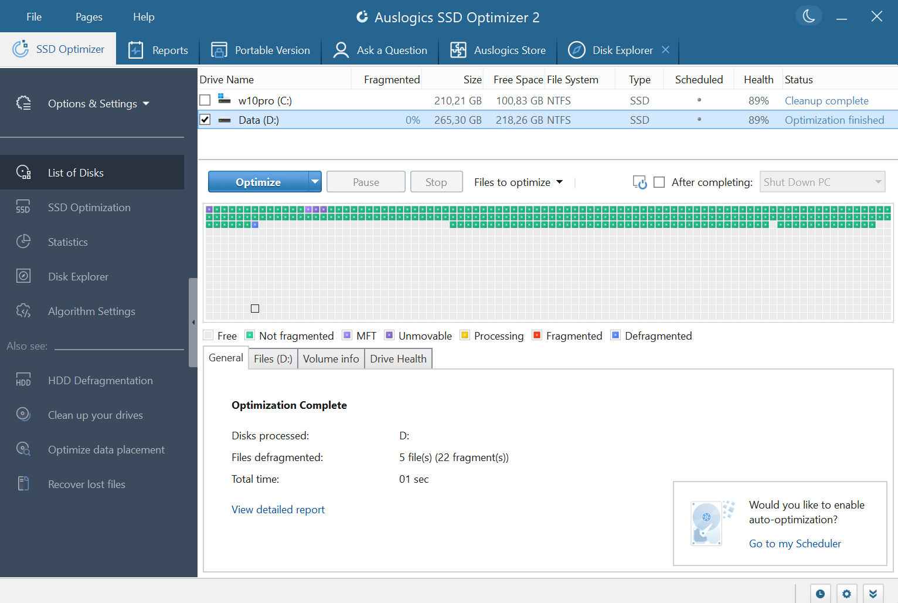The width and height of the screenshot is (898, 603).
Task: Enable the After completing checkbox
Action: 659,182
